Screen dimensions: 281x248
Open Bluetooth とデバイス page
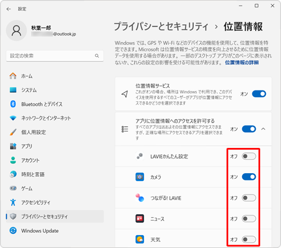pyautogui.click(x=55, y=104)
